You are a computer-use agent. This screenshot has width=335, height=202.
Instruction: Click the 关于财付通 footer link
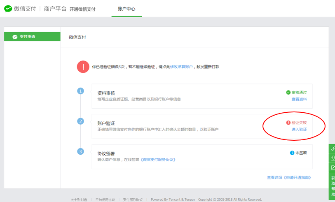pyautogui.click(x=79, y=200)
